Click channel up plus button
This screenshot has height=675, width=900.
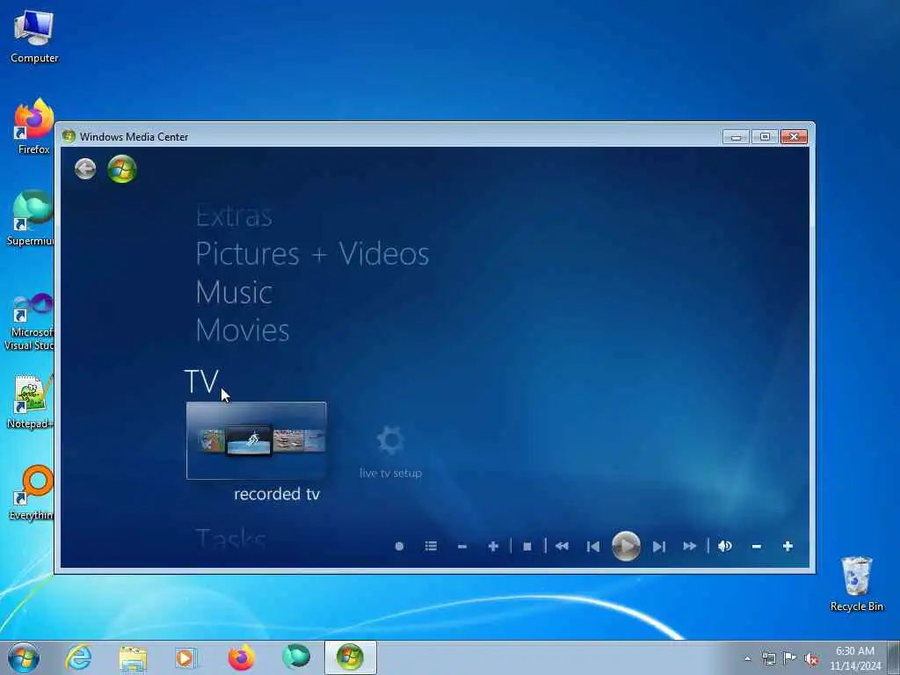click(x=493, y=547)
